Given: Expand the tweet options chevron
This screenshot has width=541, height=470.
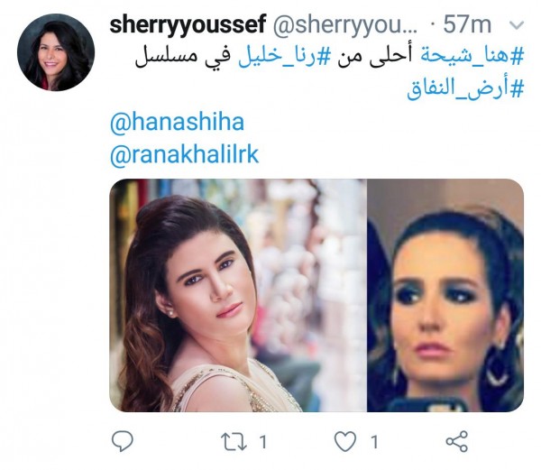Looking at the screenshot, I should pyautogui.click(x=516, y=25).
